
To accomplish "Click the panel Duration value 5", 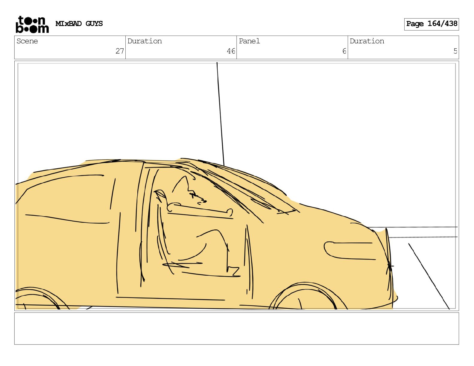I will click(455, 51).
